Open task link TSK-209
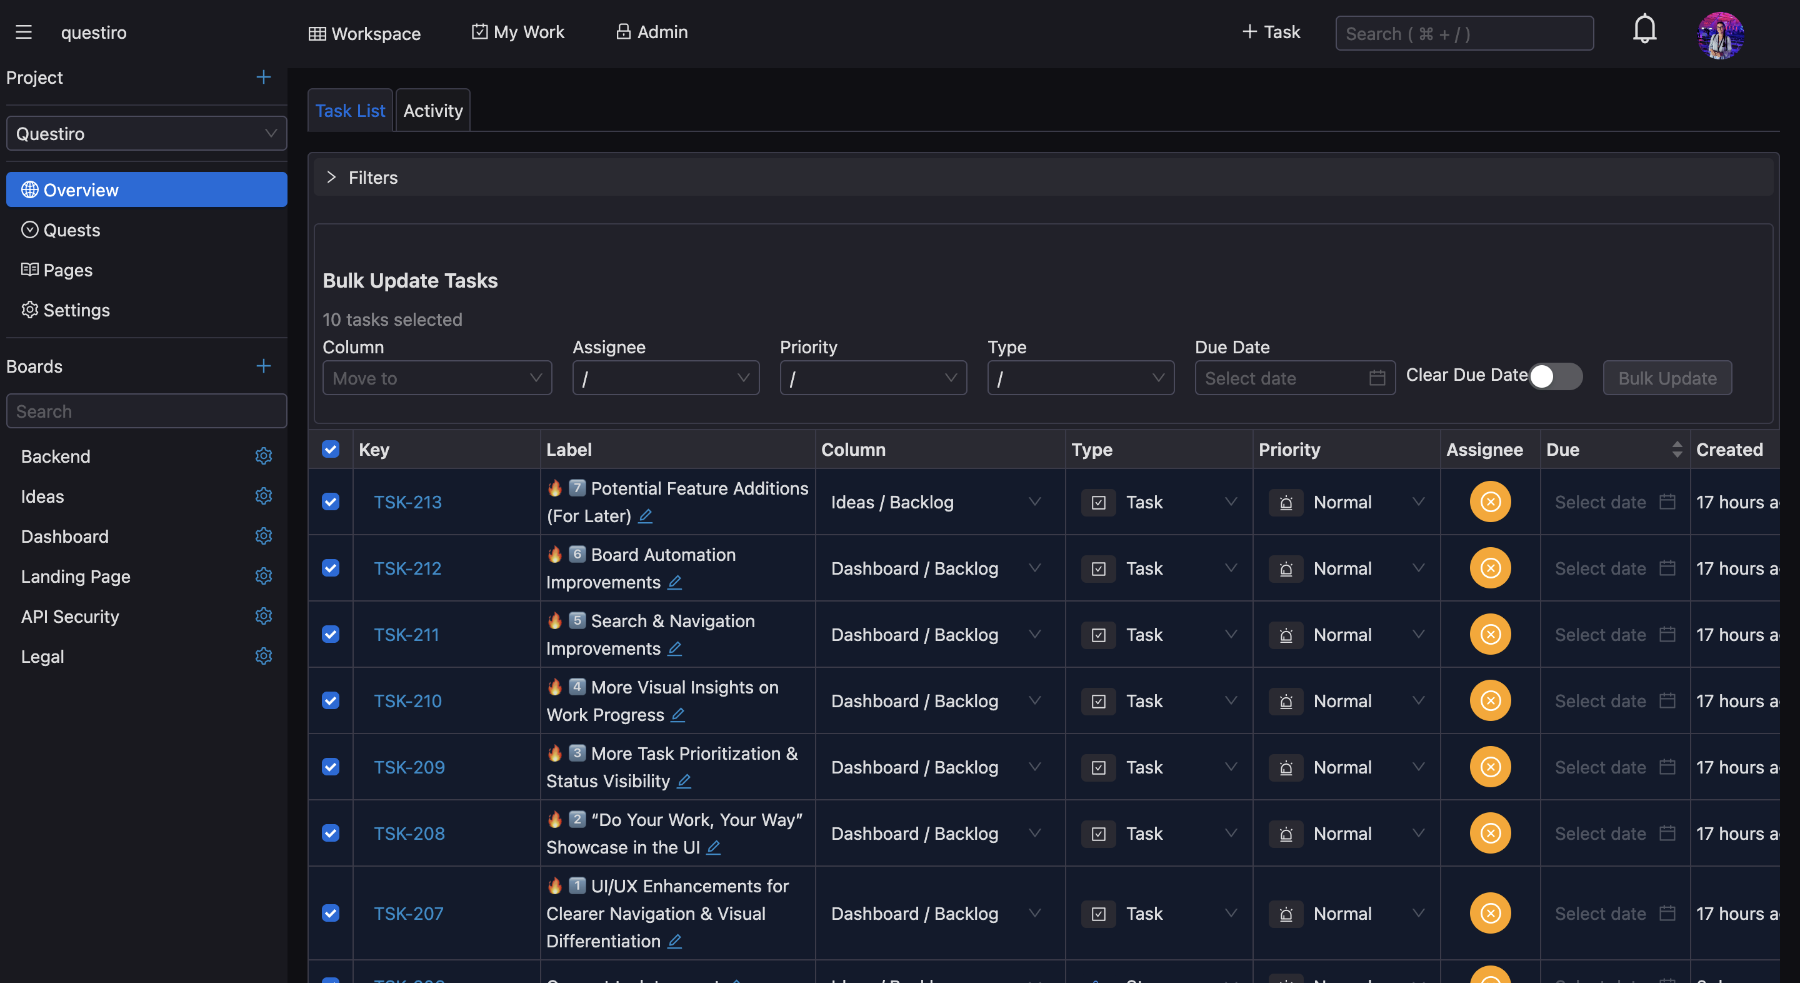Viewport: 1800px width, 983px height. (409, 767)
